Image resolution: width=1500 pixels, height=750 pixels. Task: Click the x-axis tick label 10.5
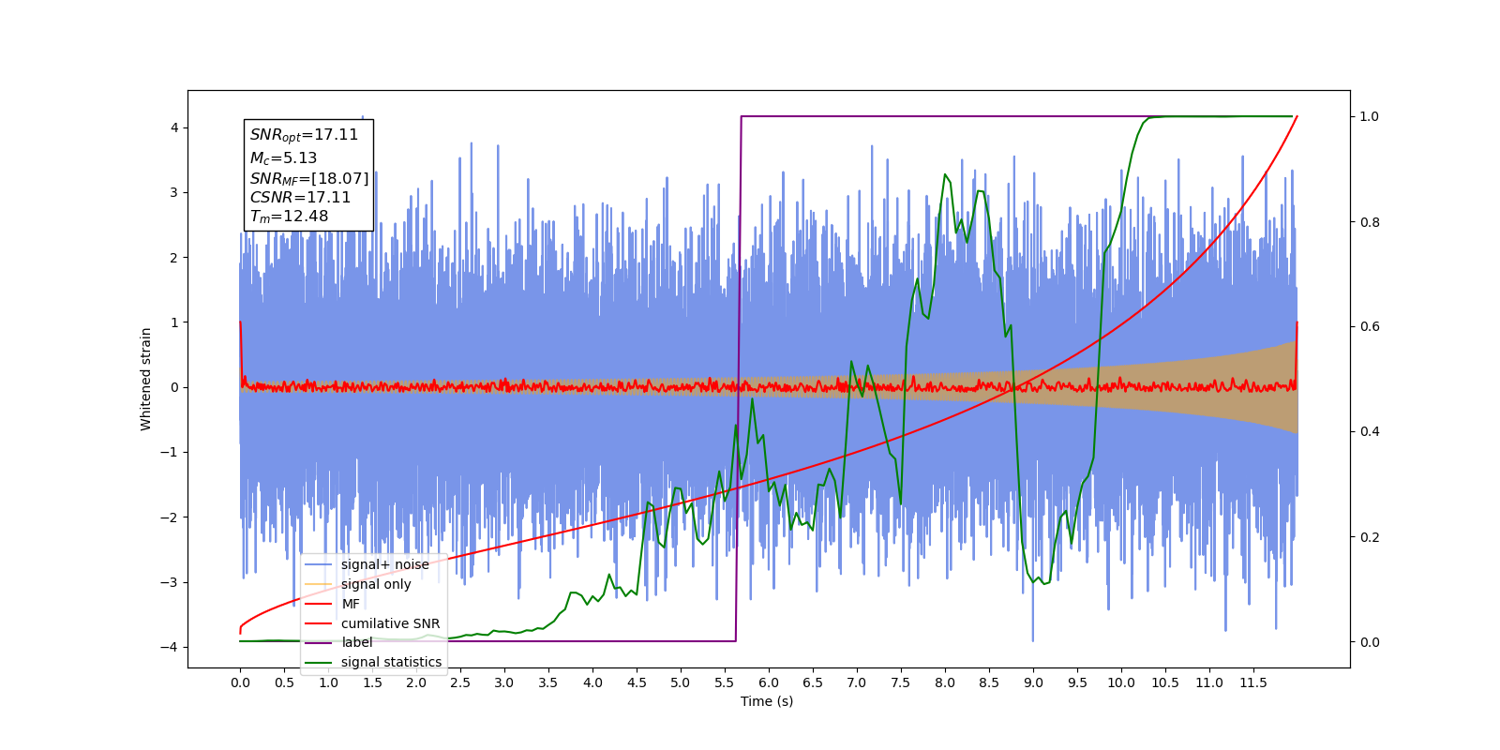[1165, 682]
